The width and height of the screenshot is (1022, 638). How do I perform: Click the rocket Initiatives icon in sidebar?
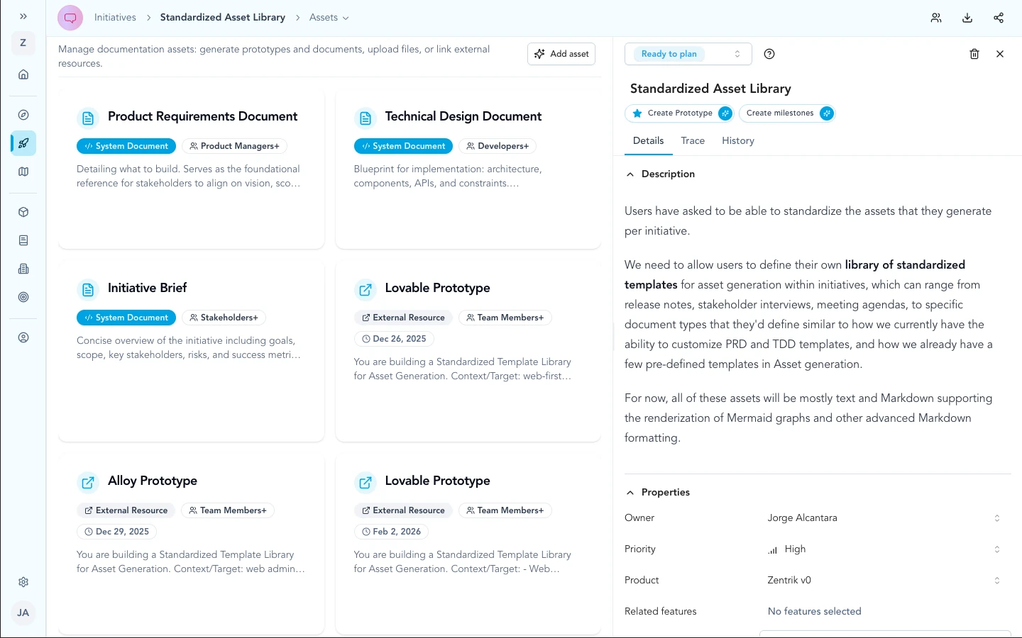point(23,143)
